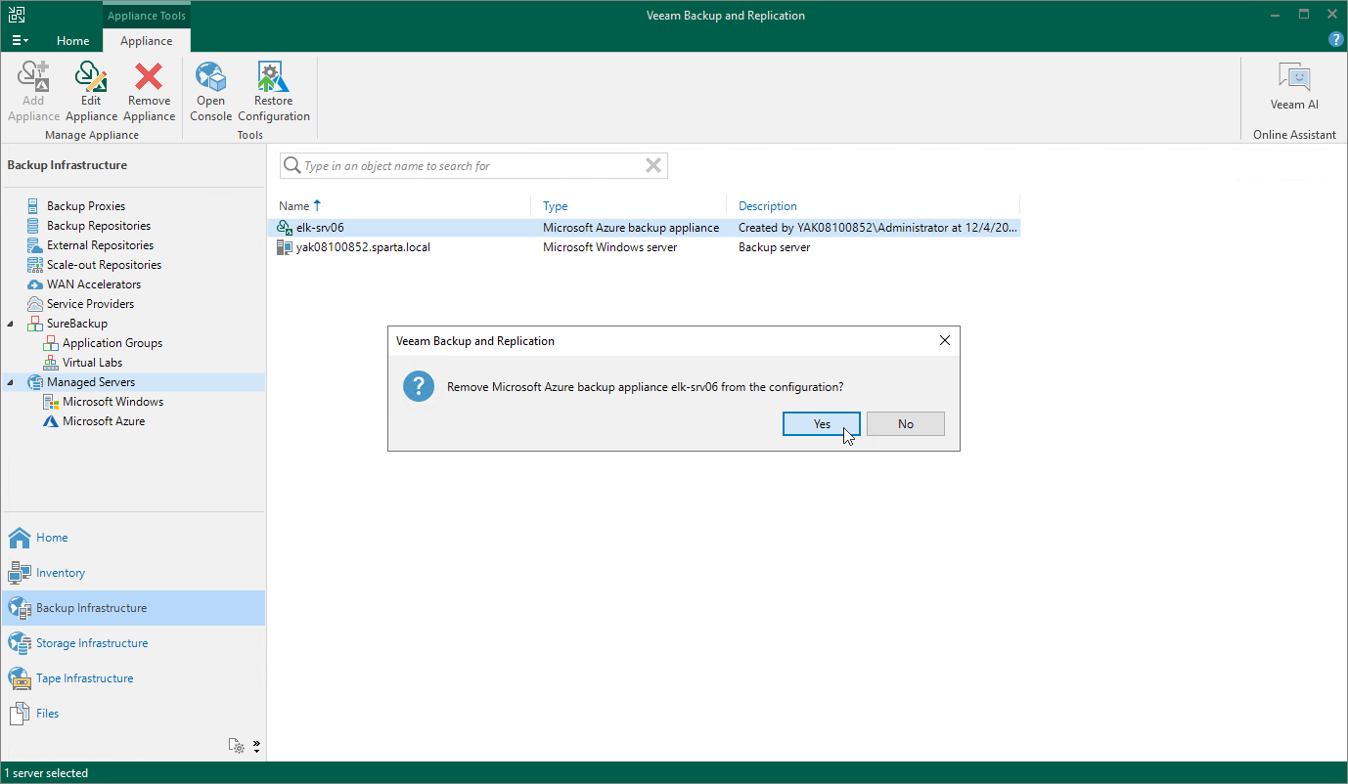
Task: Open the Inventory view
Action: (133, 573)
